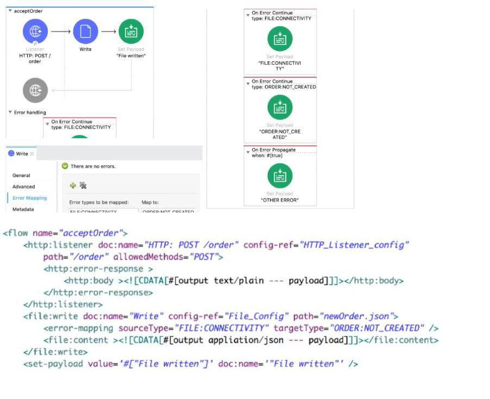Viewport: 490px width, 399px height.
Task: Close the Write properties tab
Action: pyautogui.click(x=32, y=154)
